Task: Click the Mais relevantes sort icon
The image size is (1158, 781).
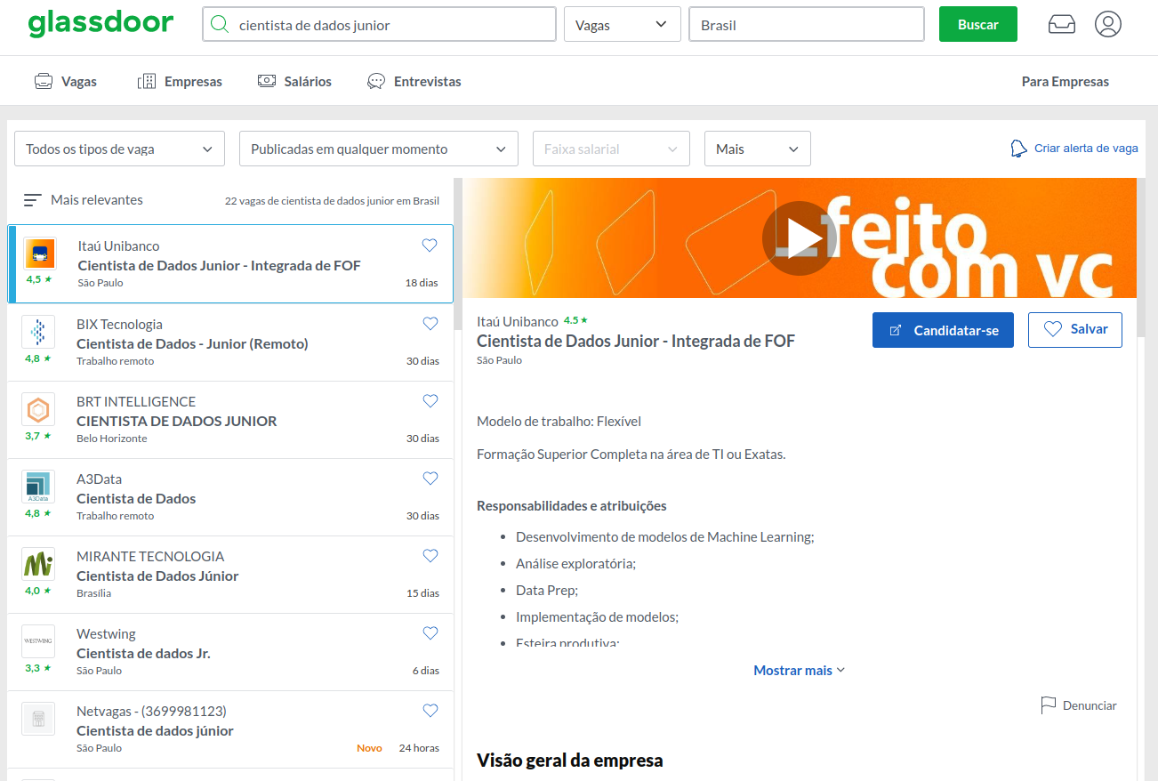Action: [32, 201]
